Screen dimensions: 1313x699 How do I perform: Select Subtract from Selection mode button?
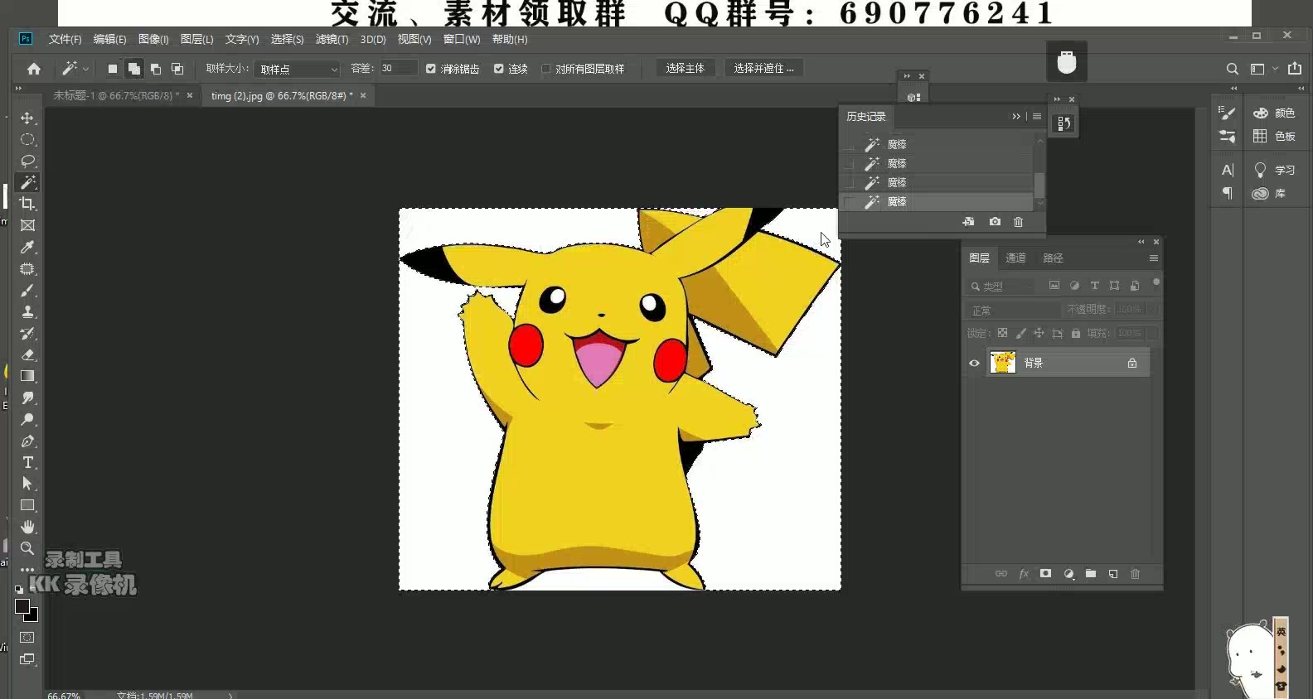[x=156, y=69]
